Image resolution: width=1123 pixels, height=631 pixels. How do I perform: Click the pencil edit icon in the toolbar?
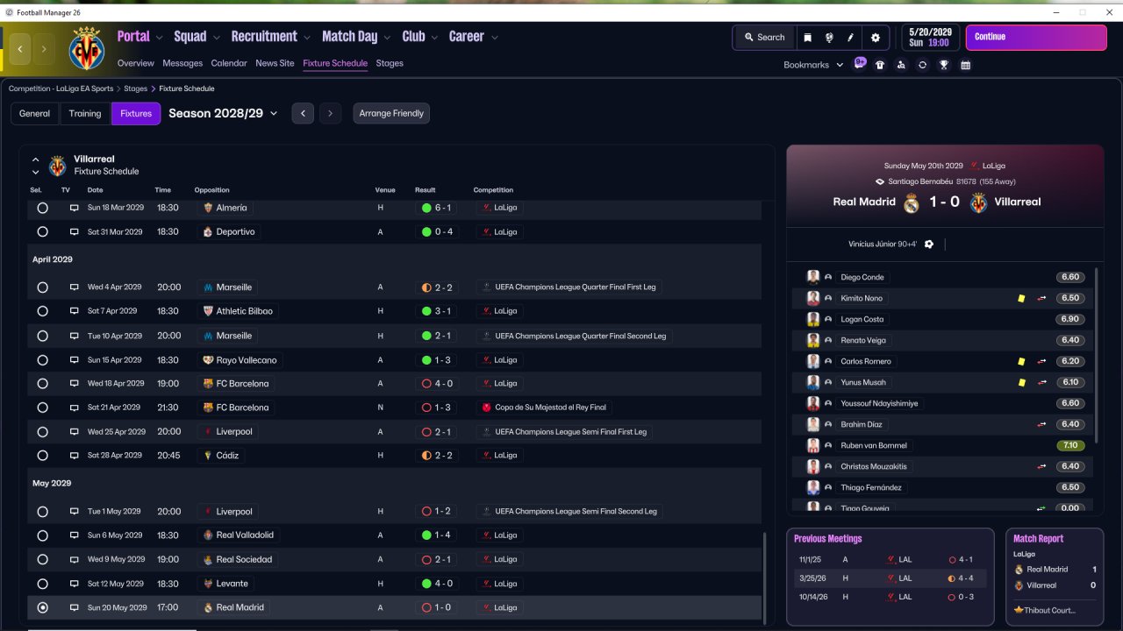851,38
